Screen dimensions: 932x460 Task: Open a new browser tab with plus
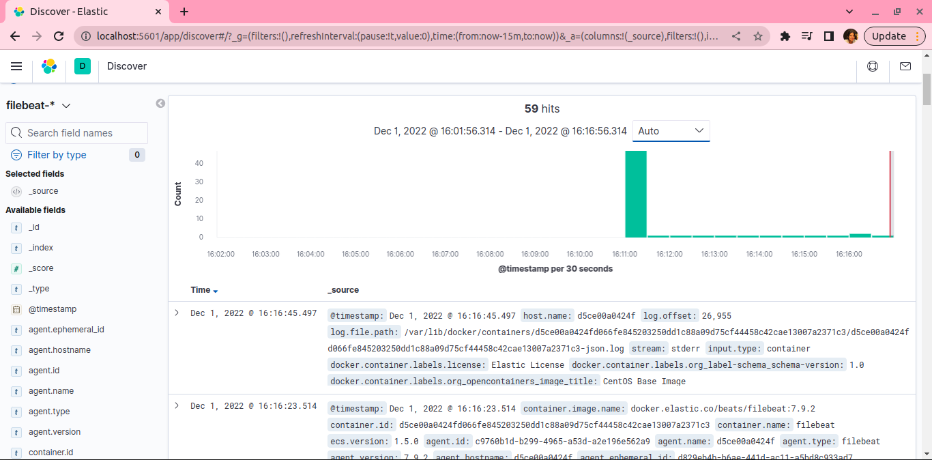184,12
